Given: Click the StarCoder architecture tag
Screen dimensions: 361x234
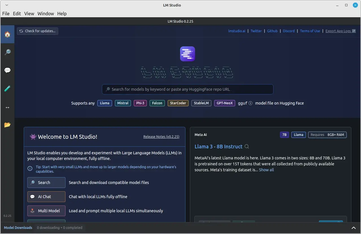Looking at the screenshot, I should [178, 103].
